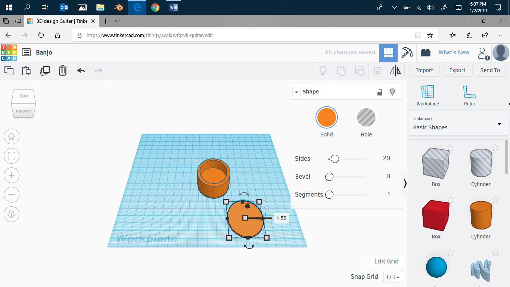Zoom out the workplane view
510x287 pixels.
tap(12, 195)
